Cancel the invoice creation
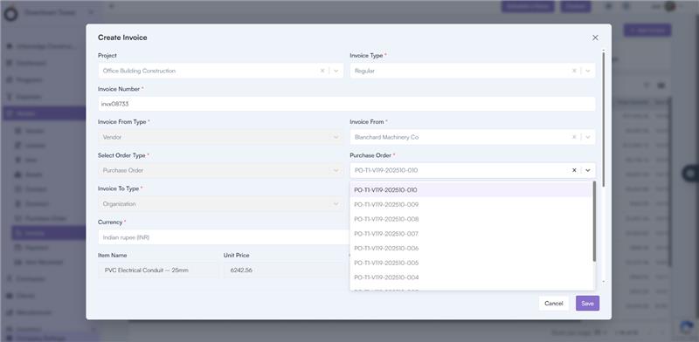 pos(554,304)
